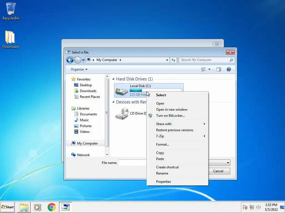285x213 pixels.
Task: Click the Back navigation arrow button
Action: (70, 60)
